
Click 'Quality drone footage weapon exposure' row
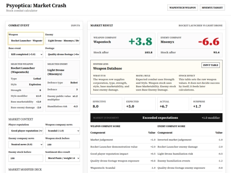click(x=123, y=161)
